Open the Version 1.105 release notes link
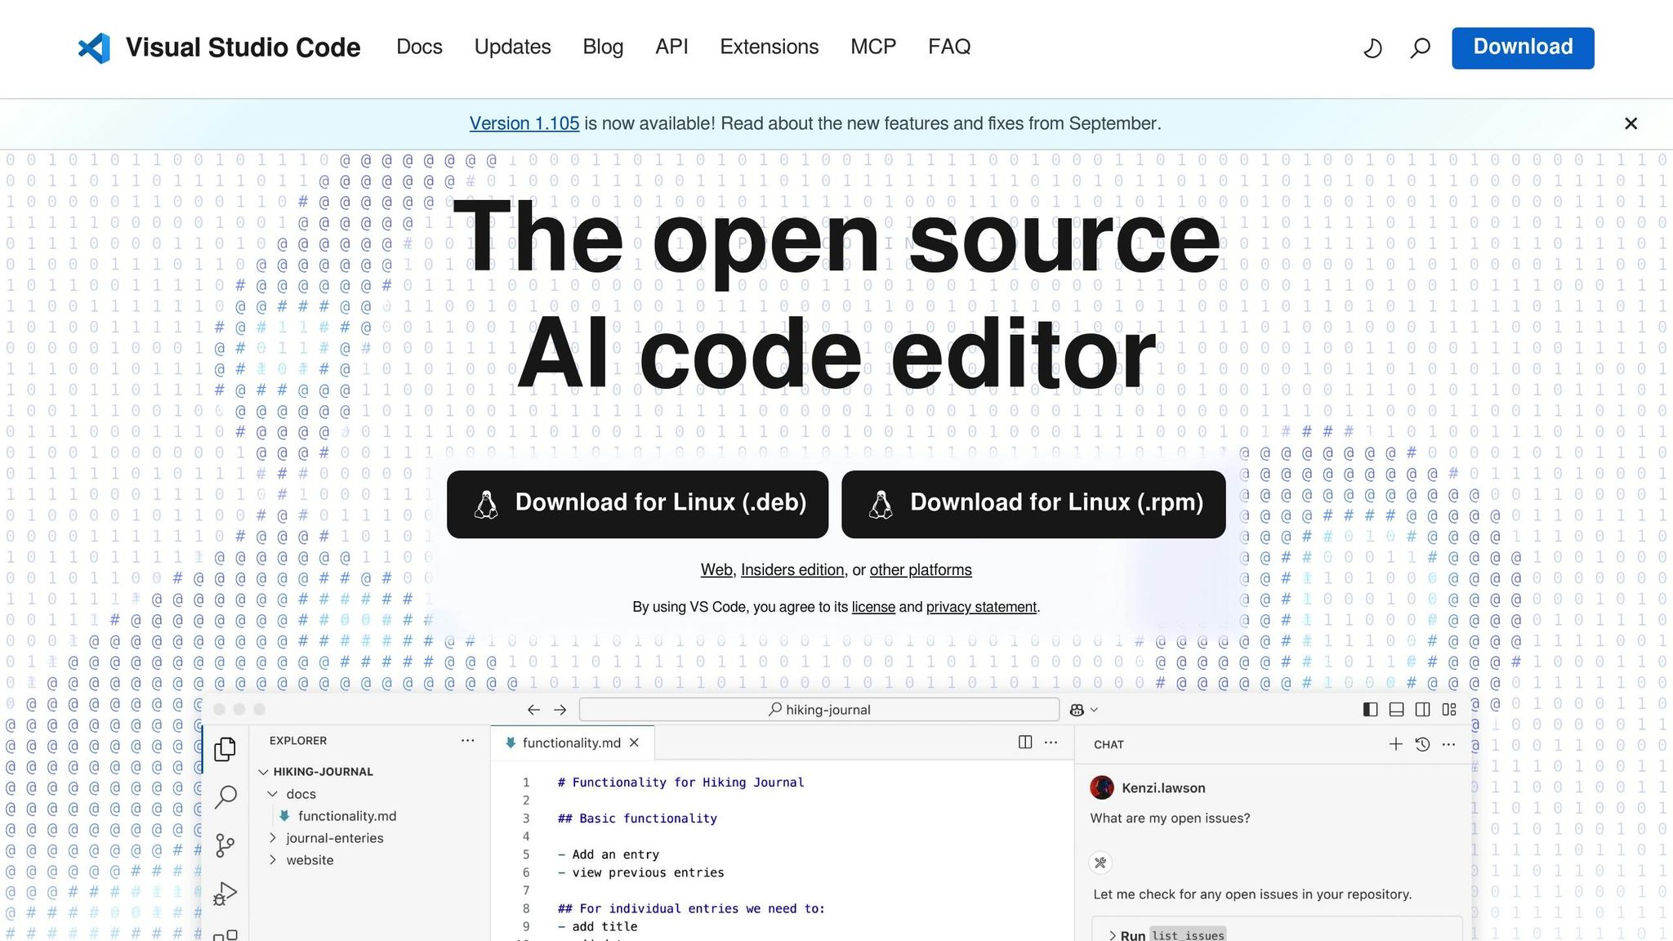Image resolution: width=1673 pixels, height=941 pixels. click(525, 123)
